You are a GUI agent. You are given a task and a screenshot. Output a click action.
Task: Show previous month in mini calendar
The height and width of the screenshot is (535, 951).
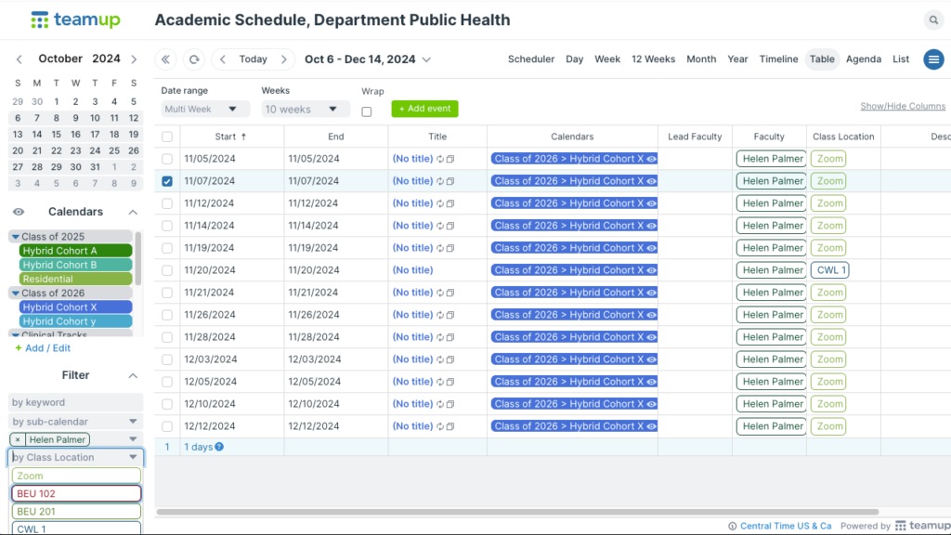20,59
